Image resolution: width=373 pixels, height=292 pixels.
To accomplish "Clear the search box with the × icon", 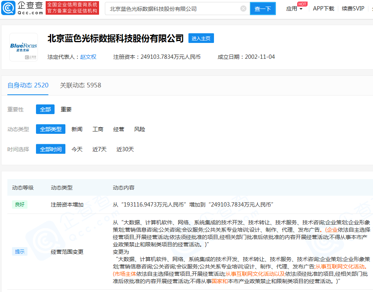I will coord(243,8).
